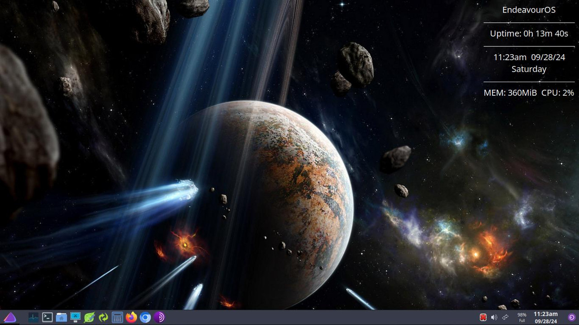Launch the Chromium browser
This screenshot has height=325, width=579.
point(145,317)
